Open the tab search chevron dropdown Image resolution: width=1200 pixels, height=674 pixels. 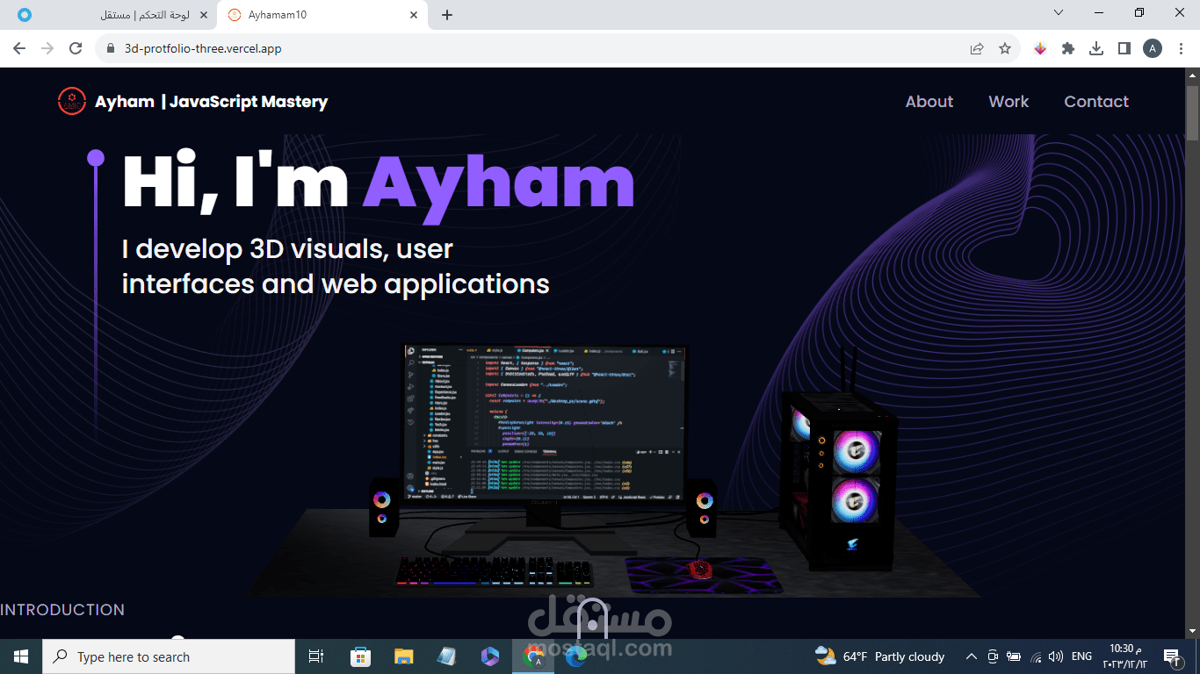(x=1059, y=12)
